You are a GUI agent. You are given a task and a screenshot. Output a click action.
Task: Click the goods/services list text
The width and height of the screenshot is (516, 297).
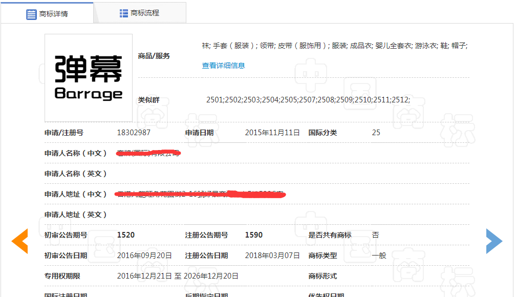point(334,46)
